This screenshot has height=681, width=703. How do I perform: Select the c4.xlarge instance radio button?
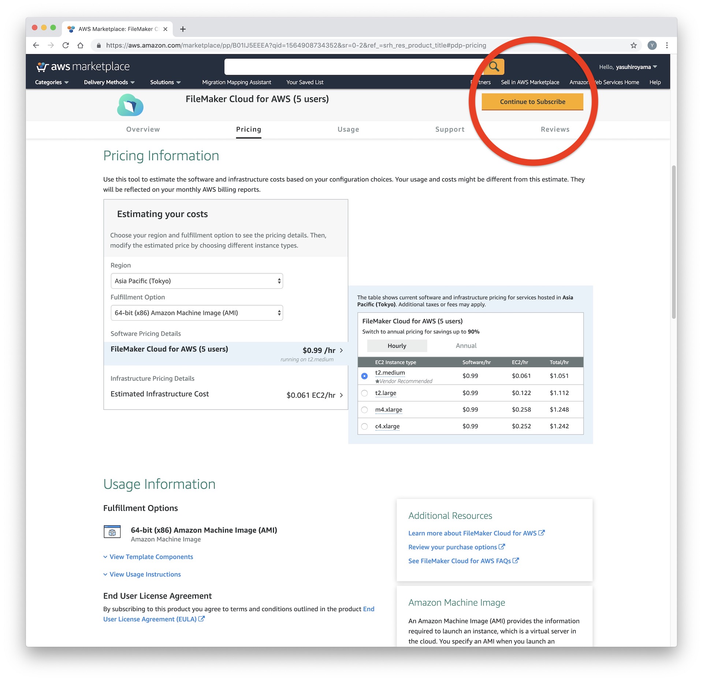pyautogui.click(x=364, y=426)
